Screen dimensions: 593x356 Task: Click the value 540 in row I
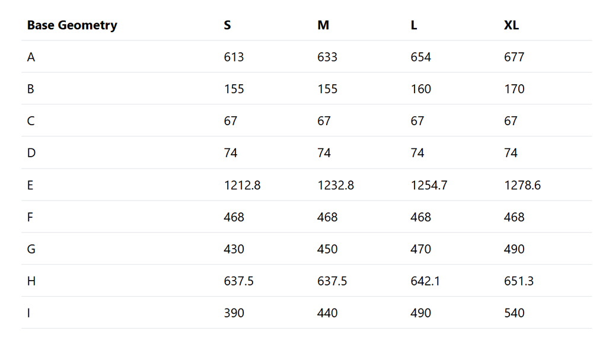tap(514, 313)
